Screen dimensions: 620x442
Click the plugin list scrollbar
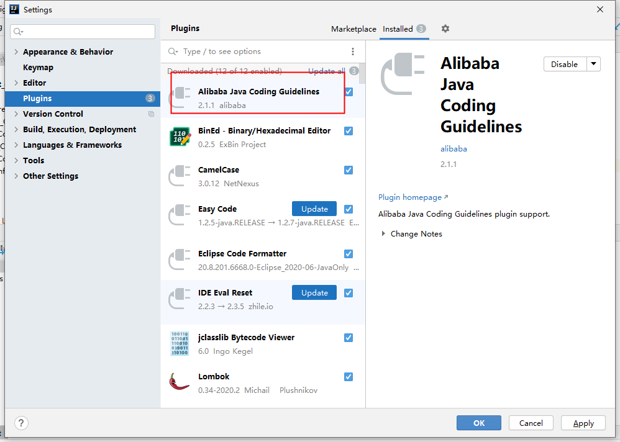click(x=362, y=74)
